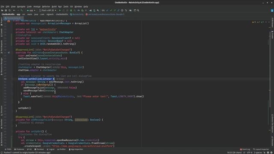Viewport: 274px width, 154px height.
Task: Click the Back navigation arrow
Action: 14,10
